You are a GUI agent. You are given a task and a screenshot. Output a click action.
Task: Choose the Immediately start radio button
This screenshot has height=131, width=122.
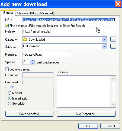tap(9, 98)
